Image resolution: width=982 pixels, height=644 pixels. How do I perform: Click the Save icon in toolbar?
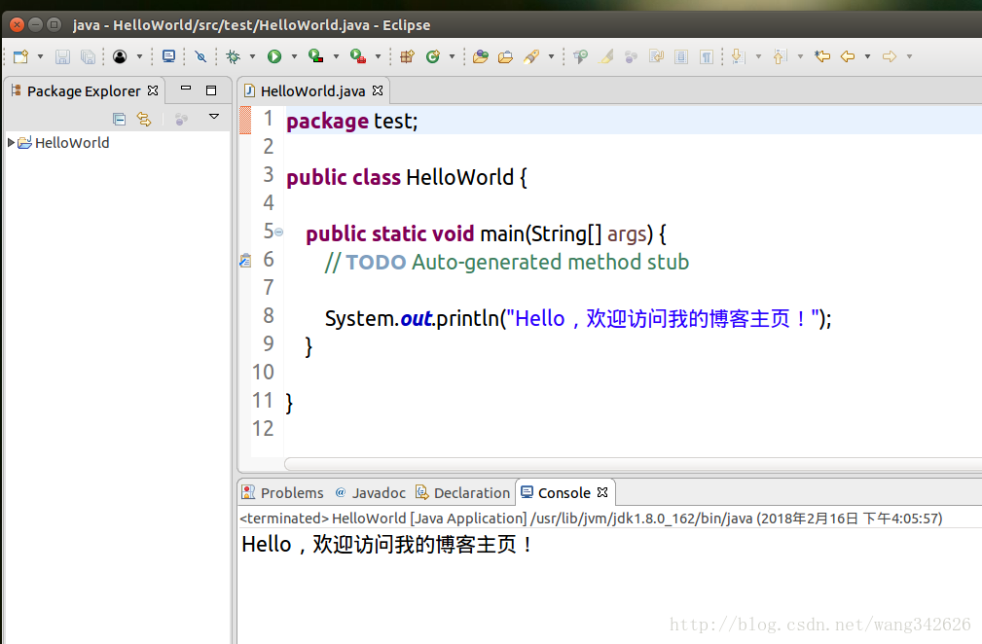[62, 57]
